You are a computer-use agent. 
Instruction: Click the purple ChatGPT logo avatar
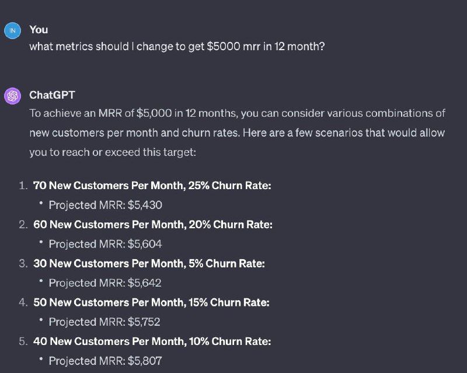(x=13, y=96)
